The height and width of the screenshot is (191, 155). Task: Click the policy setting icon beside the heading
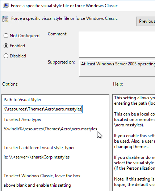5,19
